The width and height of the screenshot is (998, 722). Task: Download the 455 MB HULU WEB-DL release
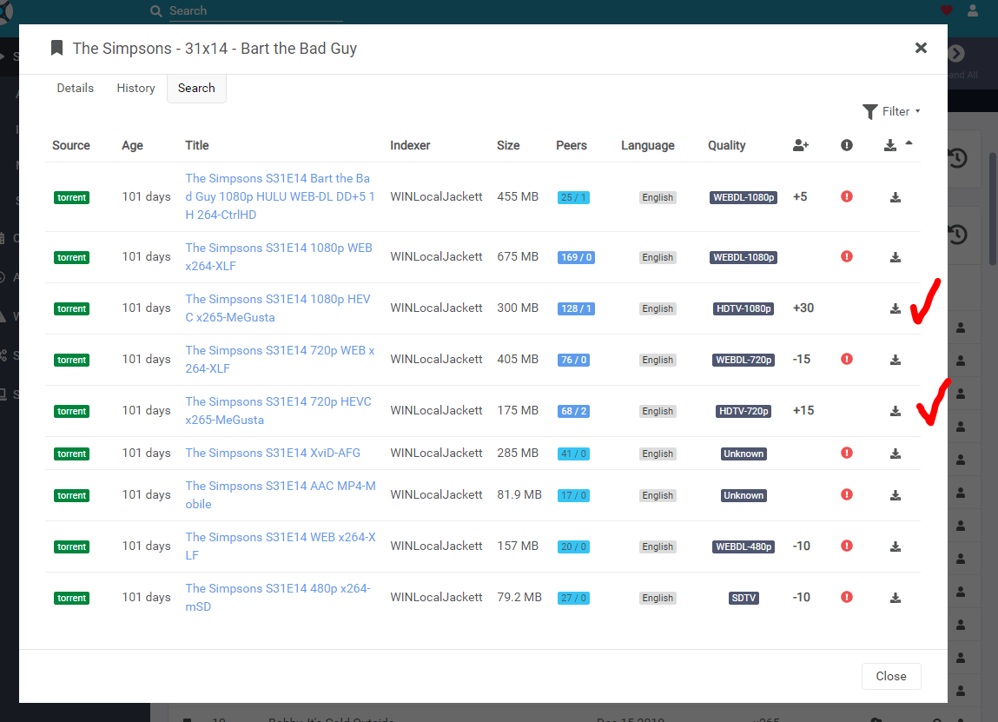[x=895, y=197]
